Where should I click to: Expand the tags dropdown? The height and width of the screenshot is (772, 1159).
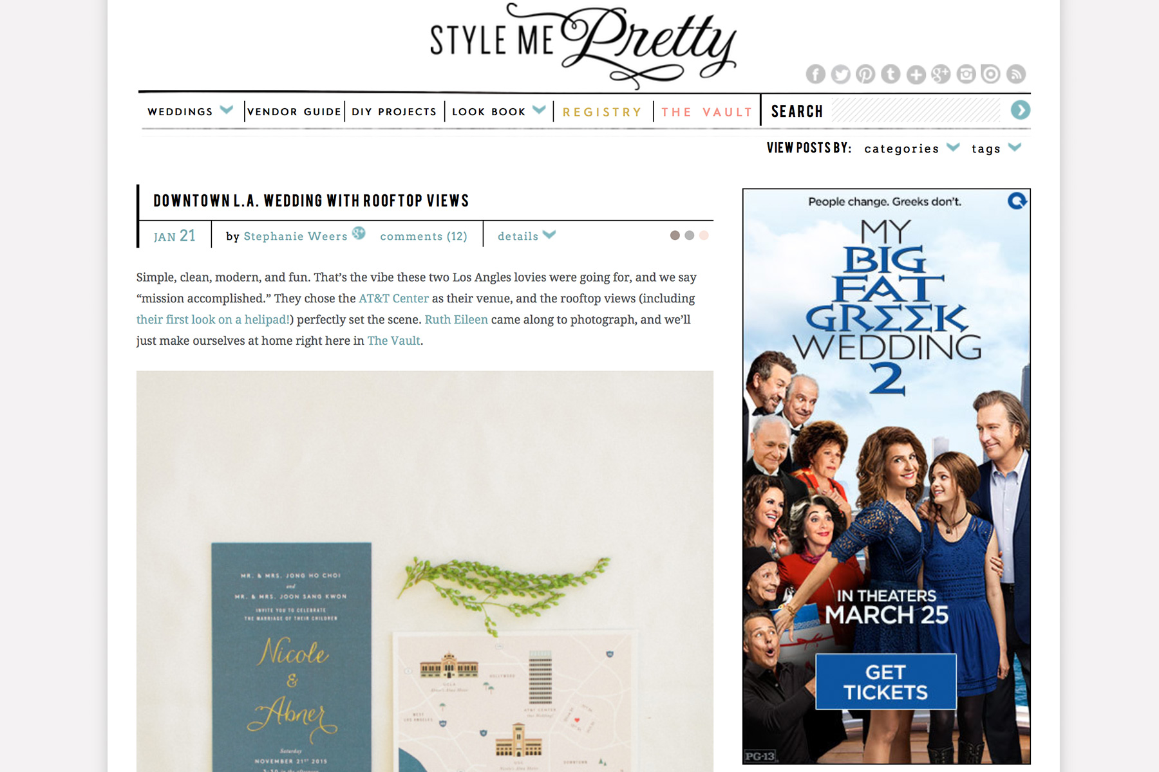click(x=1015, y=147)
